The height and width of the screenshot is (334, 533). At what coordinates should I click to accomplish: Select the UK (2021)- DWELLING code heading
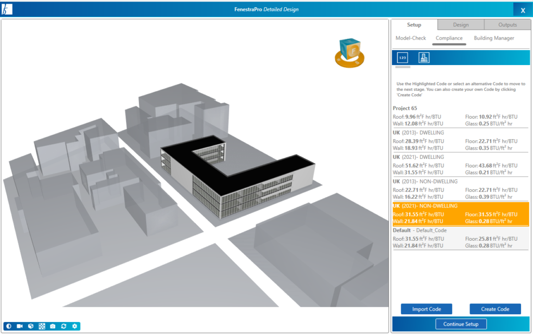(418, 157)
